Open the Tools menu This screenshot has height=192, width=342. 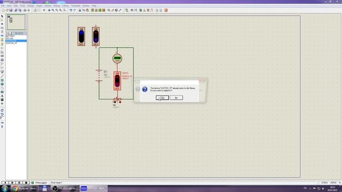tap(22, 6)
